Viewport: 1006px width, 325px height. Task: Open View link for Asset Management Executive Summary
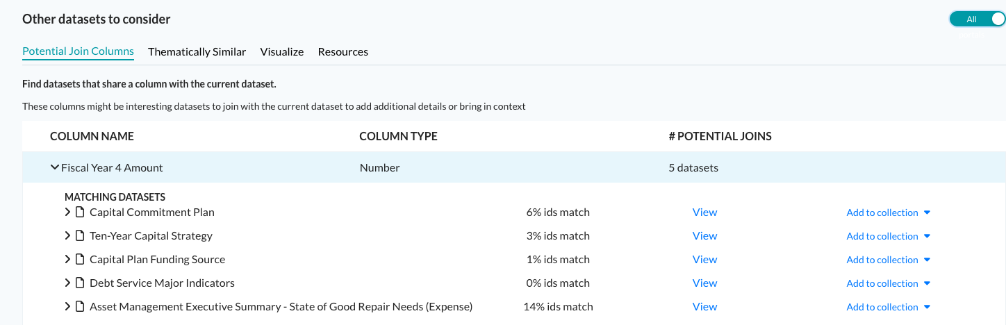point(704,307)
